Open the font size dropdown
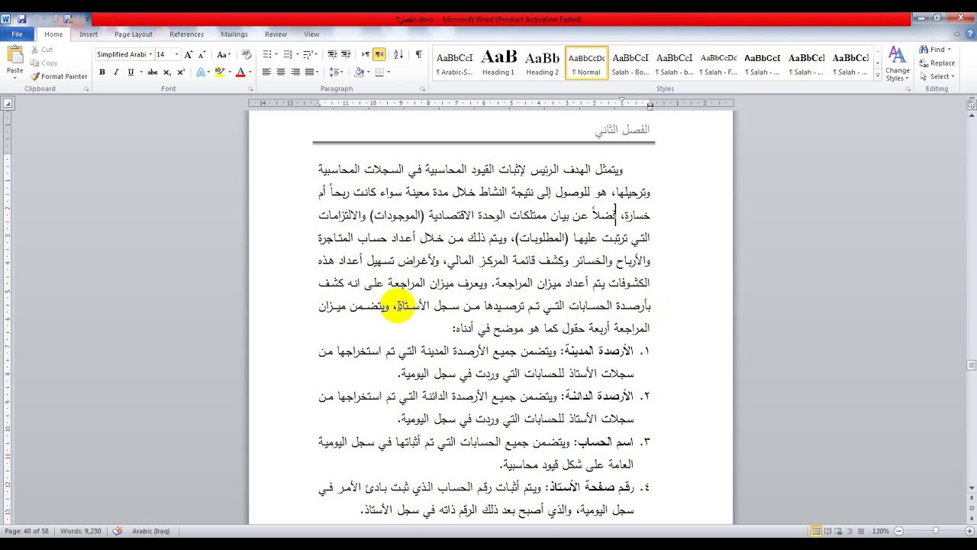Image resolution: width=977 pixels, height=550 pixels. pos(176,54)
